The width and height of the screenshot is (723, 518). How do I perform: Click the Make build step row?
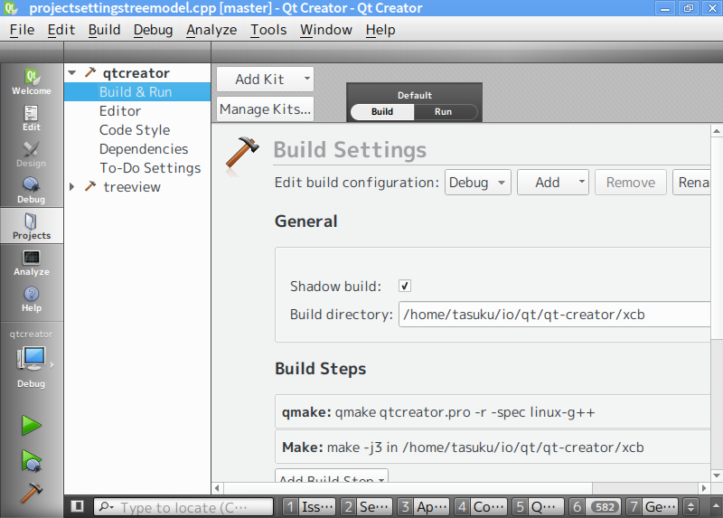[x=493, y=447]
